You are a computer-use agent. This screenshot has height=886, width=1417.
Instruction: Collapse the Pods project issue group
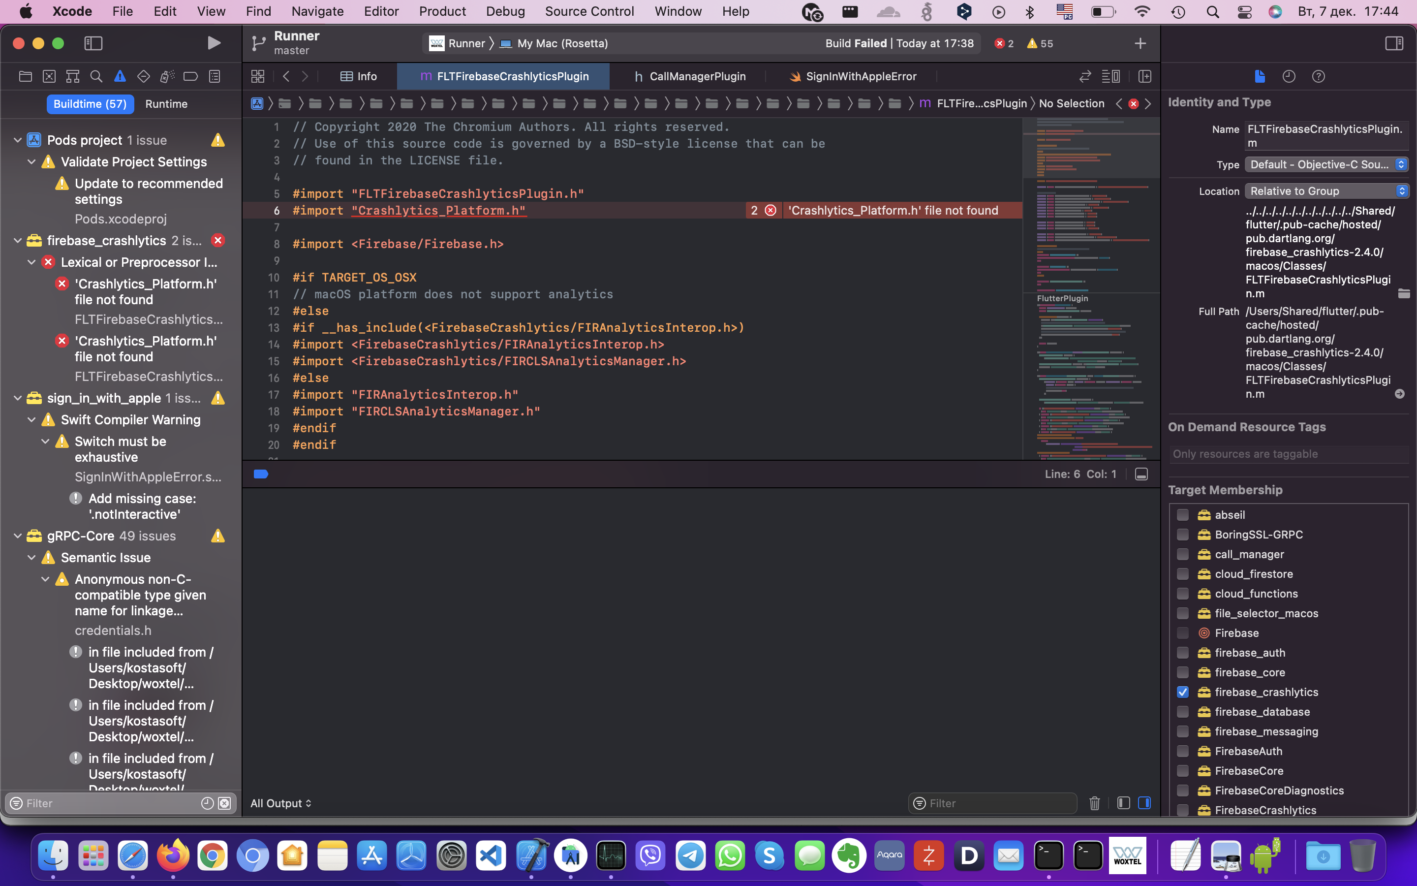18,140
